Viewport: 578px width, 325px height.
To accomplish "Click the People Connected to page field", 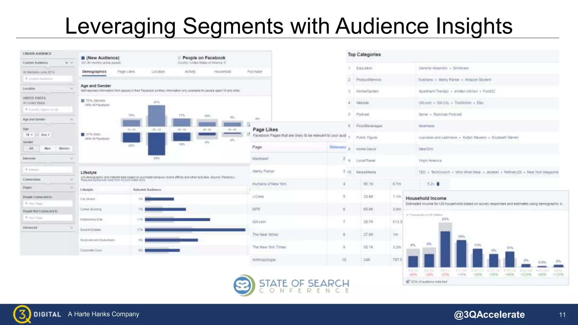I will pyautogui.click(x=48, y=203).
